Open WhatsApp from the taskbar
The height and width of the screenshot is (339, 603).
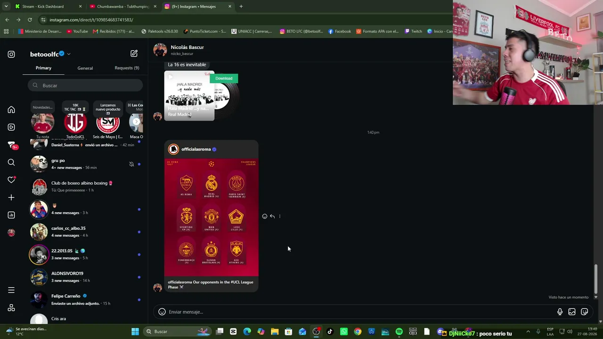pyautogui.click(x=344, y=331)
